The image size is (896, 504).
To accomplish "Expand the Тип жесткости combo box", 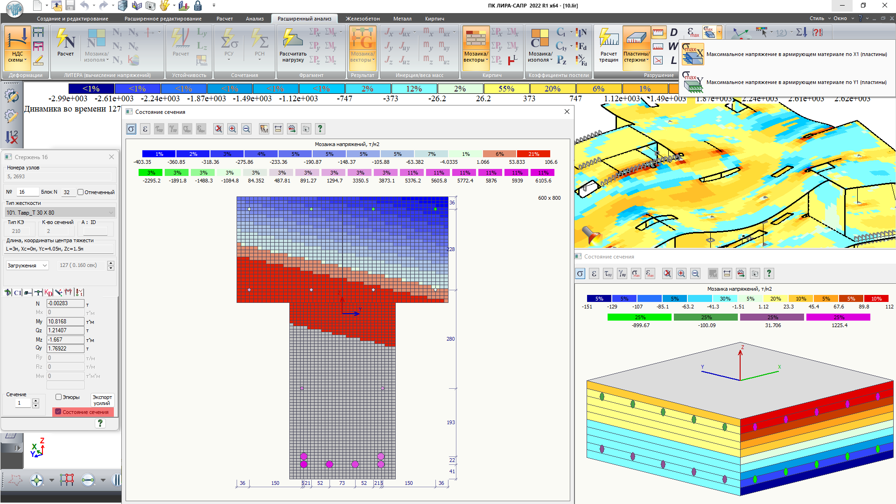I will click(x=111, y=212).
